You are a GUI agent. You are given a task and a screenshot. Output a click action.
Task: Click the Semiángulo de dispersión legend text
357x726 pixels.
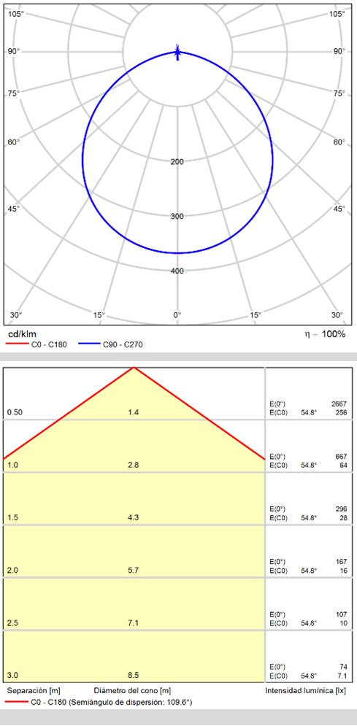pos(130,703)
